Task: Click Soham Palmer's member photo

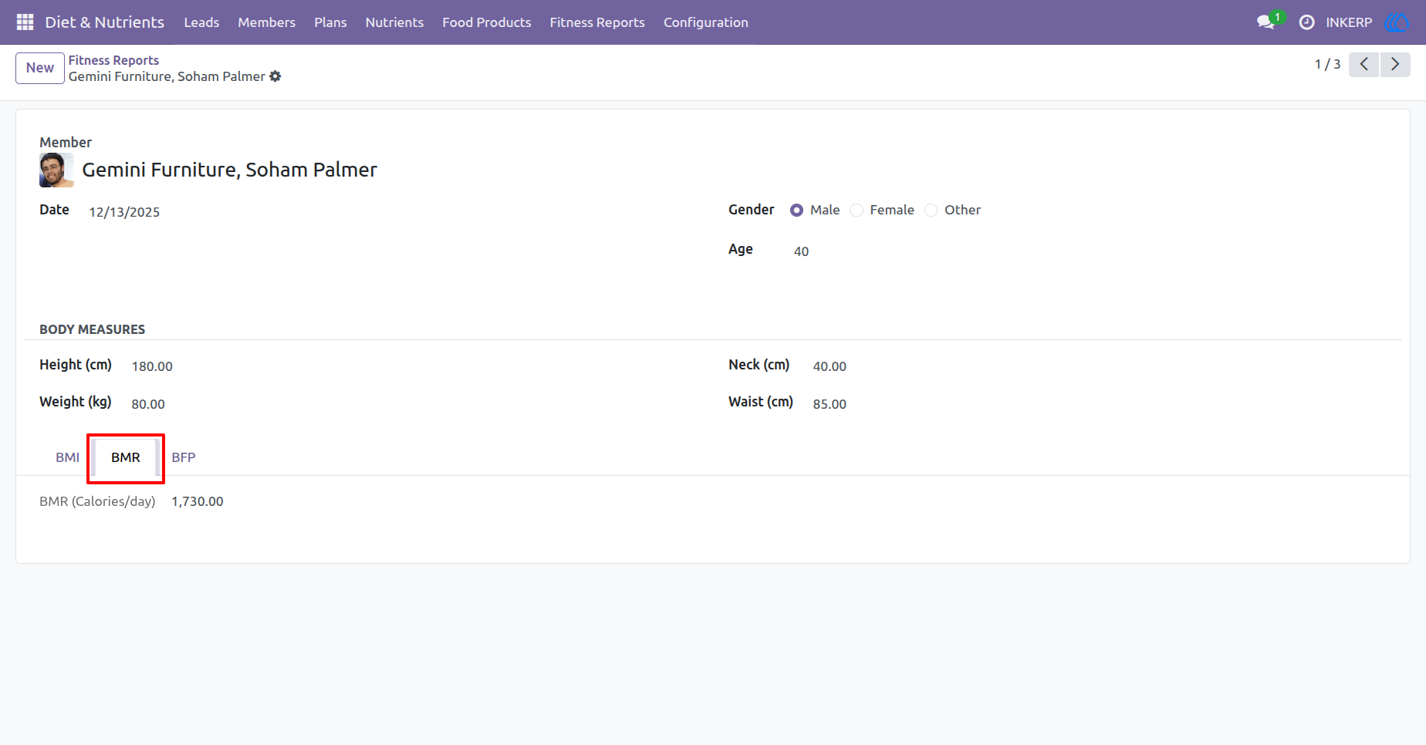Action: click(x=56, y=170)
